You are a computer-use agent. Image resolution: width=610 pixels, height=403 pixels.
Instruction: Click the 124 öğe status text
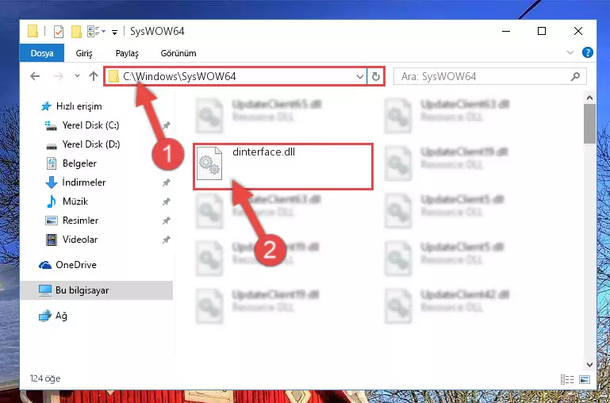tap(45, 378)
